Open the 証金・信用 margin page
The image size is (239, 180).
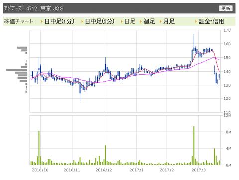click(x=212, y=21)
